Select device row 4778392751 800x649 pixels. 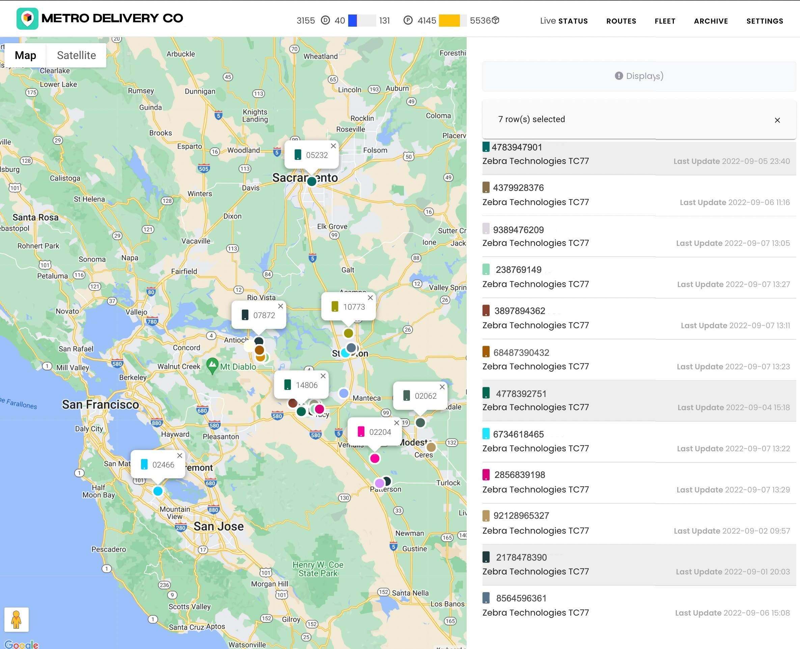(639, 401)
